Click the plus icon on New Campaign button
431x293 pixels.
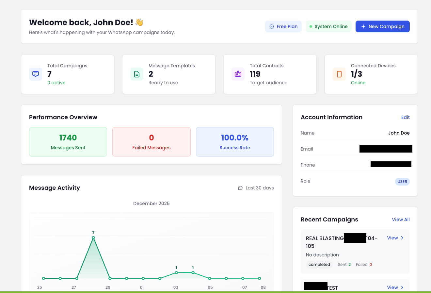[363, 26]
